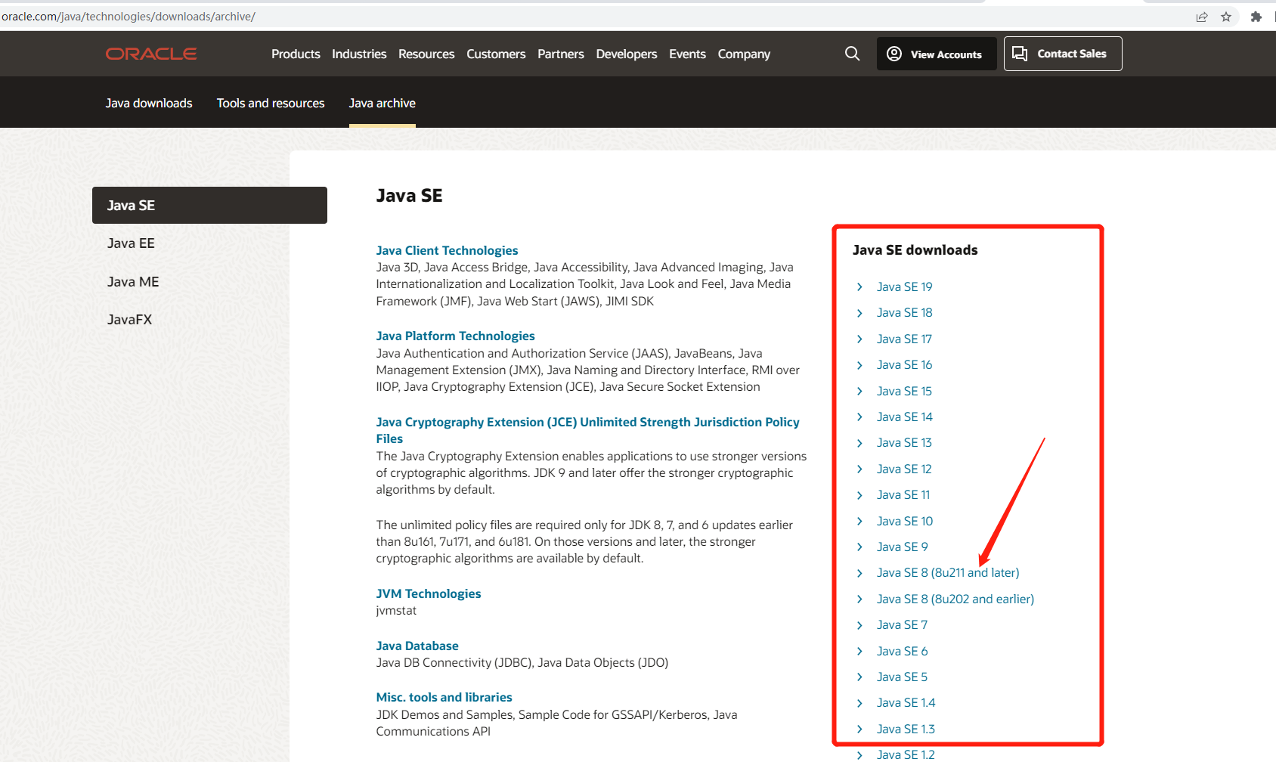
Task: Open the JCE Unlimited Strength Policy Files link
Action: [x=587, y=430]
